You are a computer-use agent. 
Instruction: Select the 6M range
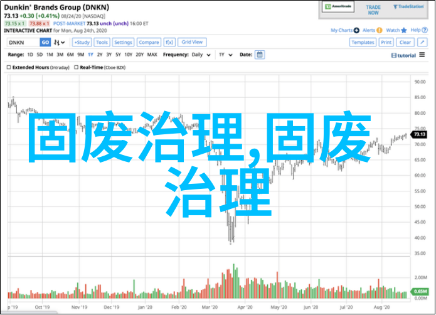[70, 55]
